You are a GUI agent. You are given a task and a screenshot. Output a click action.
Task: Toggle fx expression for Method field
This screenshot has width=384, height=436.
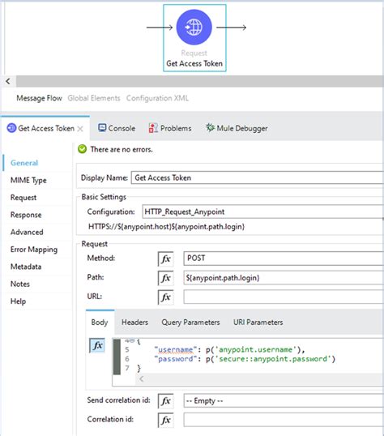click(166, 259)
